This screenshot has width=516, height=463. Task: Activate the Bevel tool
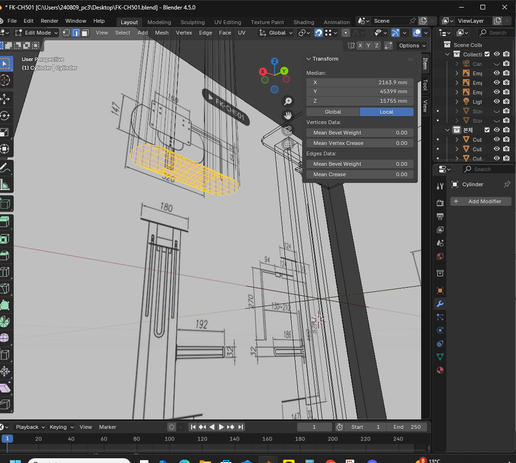tap(5, 256)
